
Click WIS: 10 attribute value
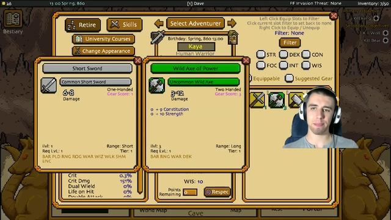(193, 182)
